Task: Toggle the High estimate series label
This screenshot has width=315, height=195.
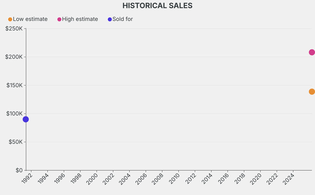Action: pyautogui.click(x=80, y=19)
